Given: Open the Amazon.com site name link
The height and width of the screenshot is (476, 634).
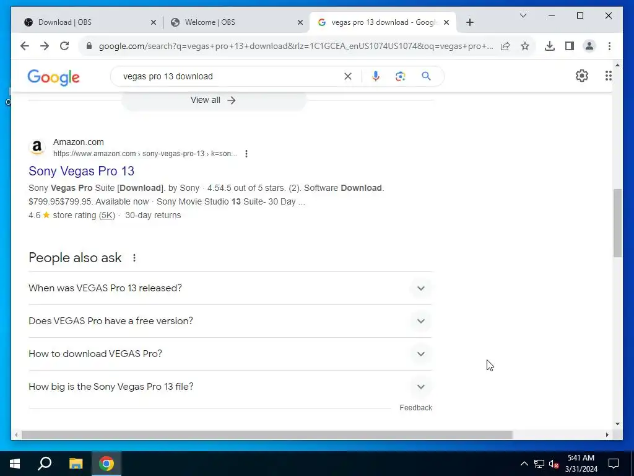Looking at the screenshot, I should 79,142.
